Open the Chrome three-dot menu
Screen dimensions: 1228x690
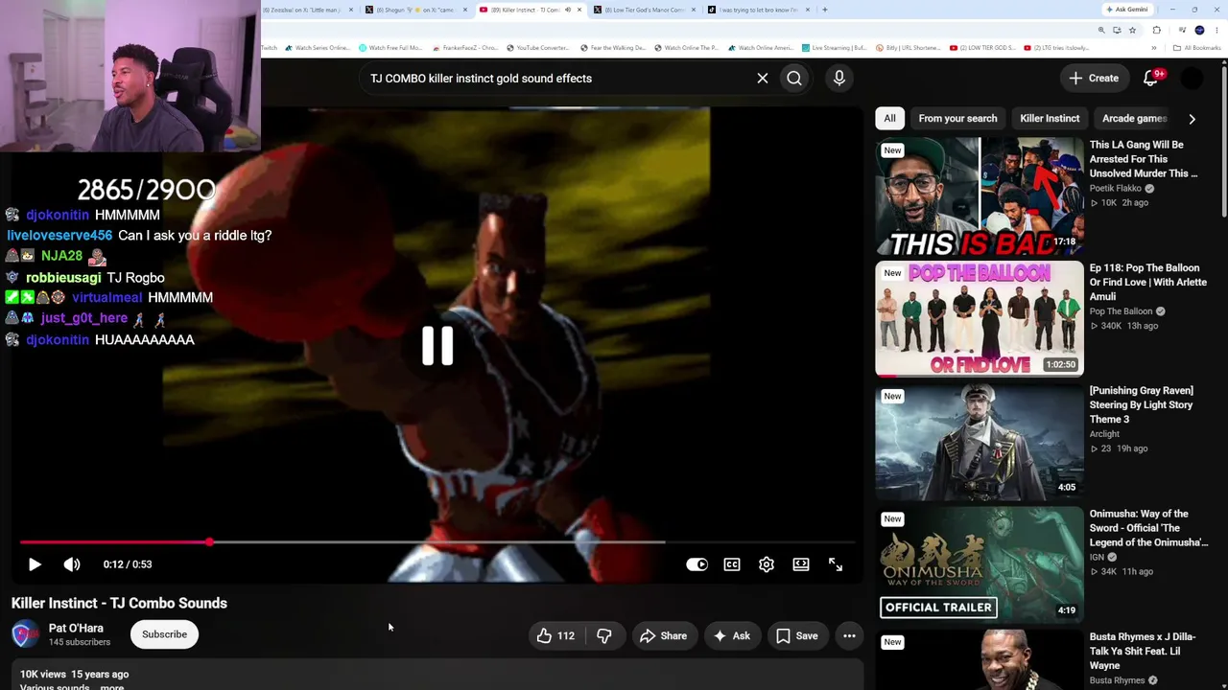click(1216, 30)
